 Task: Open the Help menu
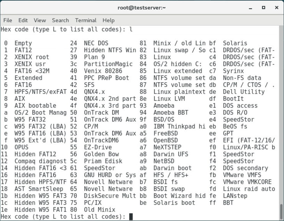[x=108, y=20]
